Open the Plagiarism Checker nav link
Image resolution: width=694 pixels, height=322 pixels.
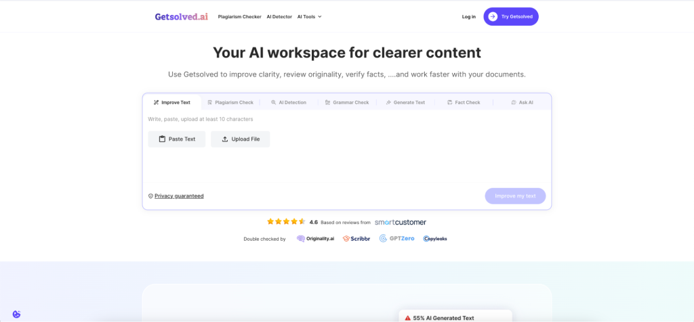pos(239,17)
